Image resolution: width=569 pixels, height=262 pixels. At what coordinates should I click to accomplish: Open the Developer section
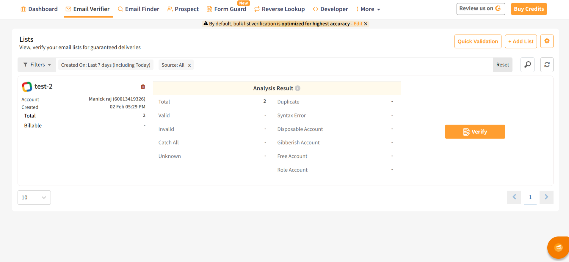click(330, 9)
